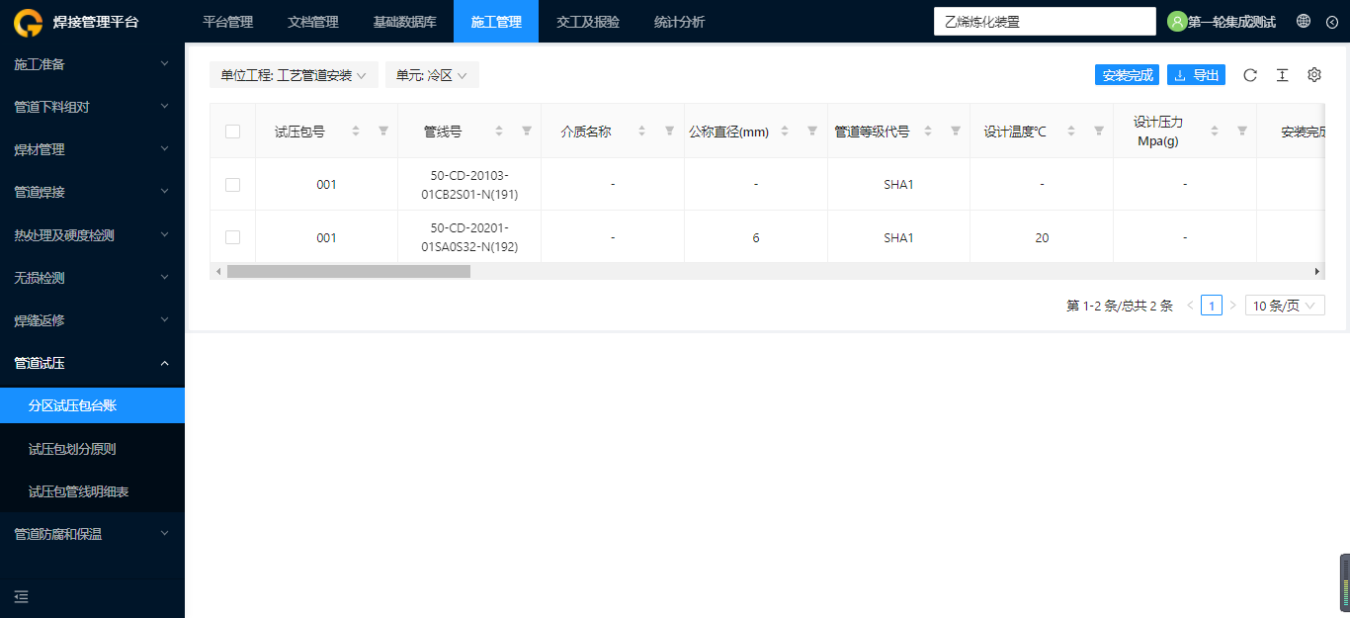Viewport: 1350px width, 618px height.
Task: Toggle the select-all header checkbox
Action: [232, 132]
